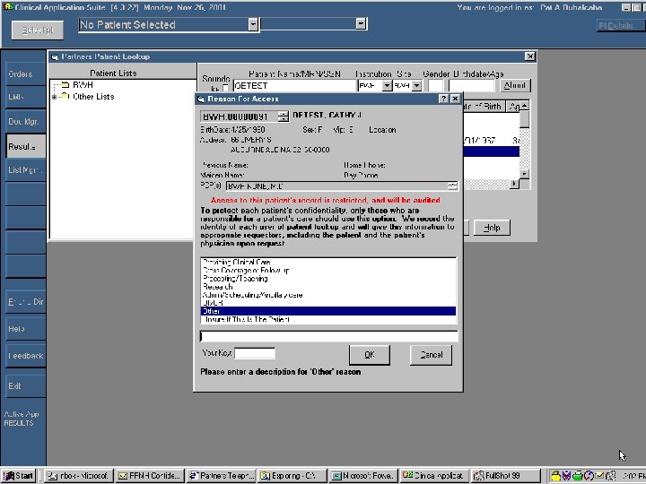This screenshot has width=646, height=484.
Task: Click the About button in Patient Lookup
Action: [515, 85]
